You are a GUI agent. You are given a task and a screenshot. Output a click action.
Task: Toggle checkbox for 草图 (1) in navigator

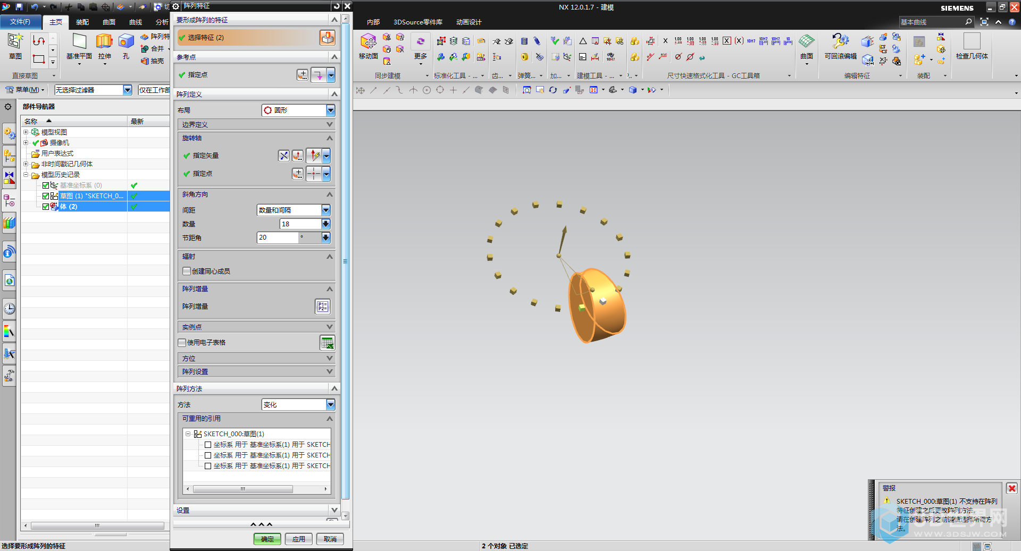click(46, 196)
